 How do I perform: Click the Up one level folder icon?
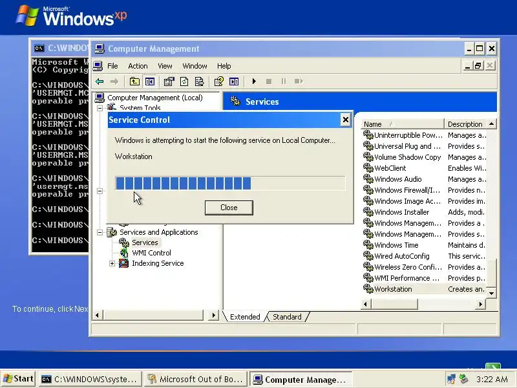pos(134,81)
